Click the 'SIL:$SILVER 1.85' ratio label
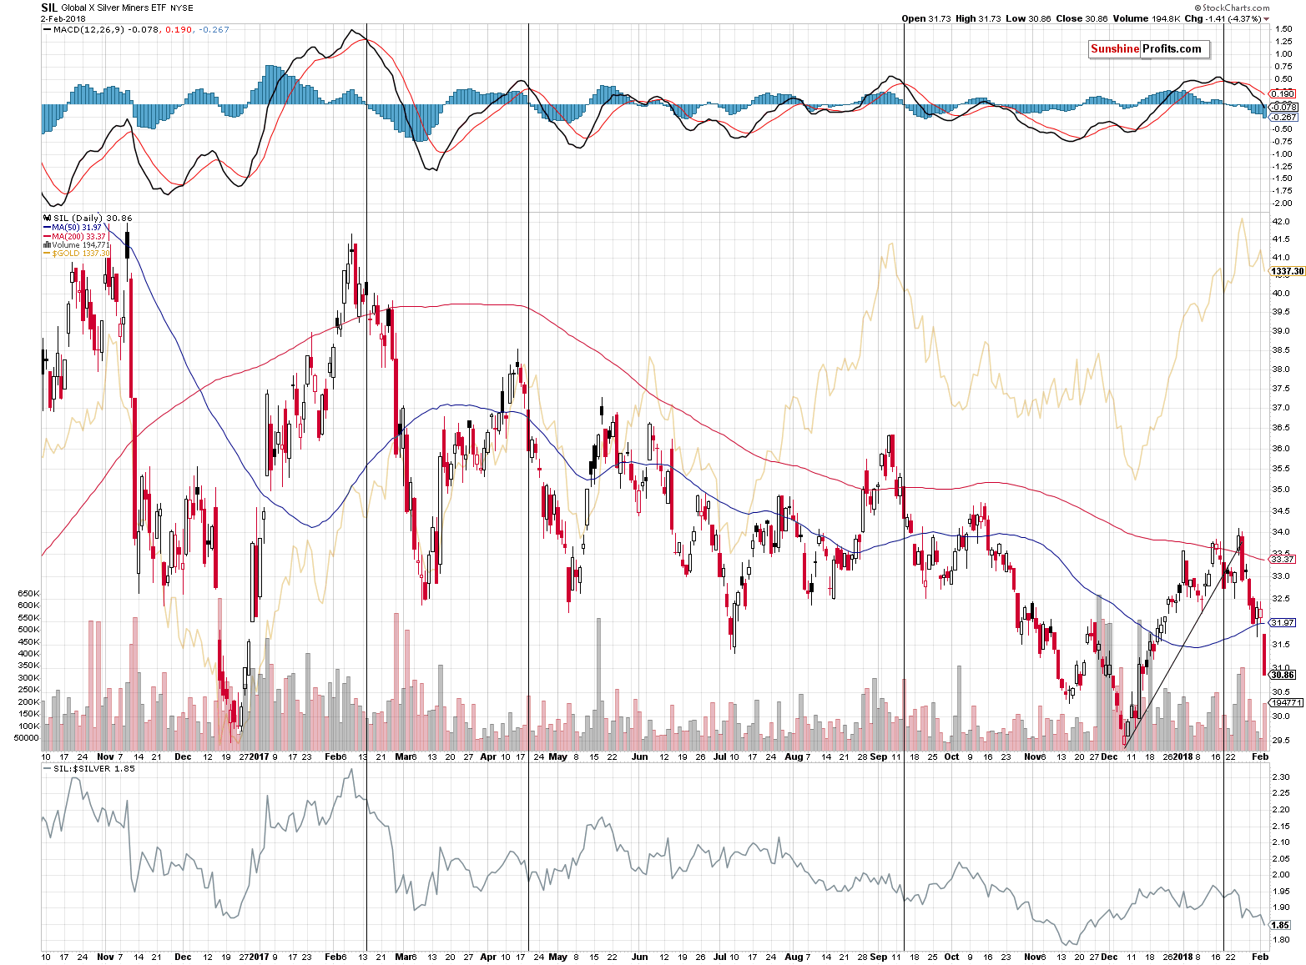 [93, 769]
